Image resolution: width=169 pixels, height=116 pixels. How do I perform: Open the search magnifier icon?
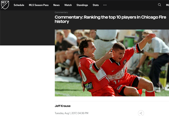(x=159, y=5)
